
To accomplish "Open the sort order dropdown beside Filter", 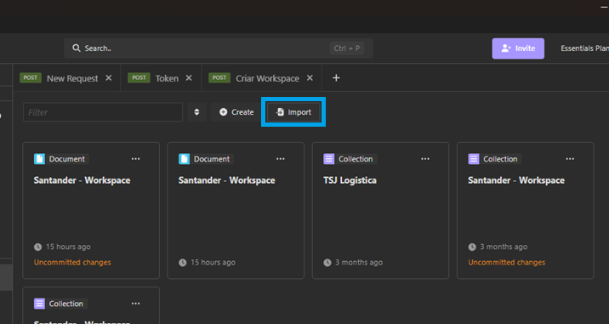I will (197, 112).
